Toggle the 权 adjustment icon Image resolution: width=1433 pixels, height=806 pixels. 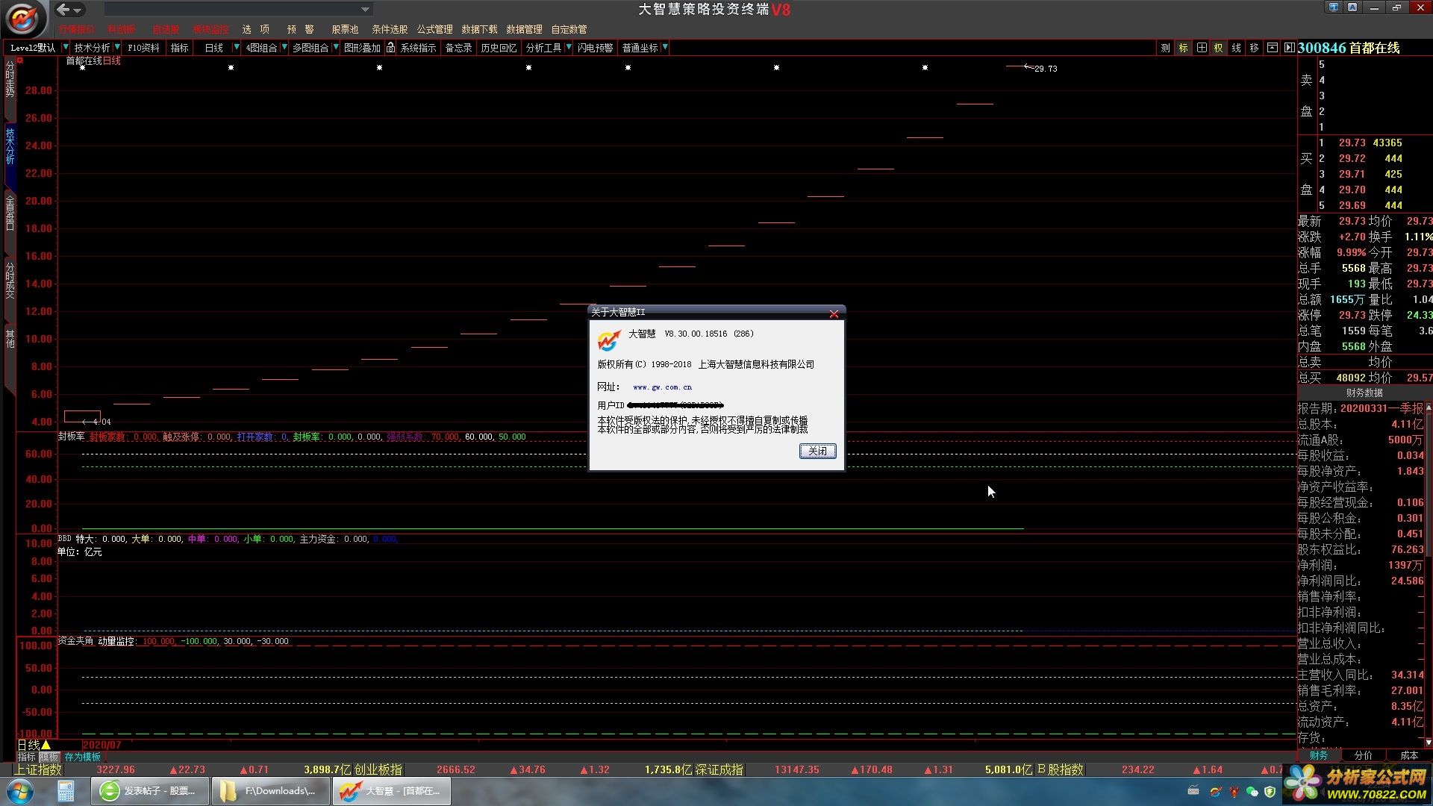(x=1218, y=48)
